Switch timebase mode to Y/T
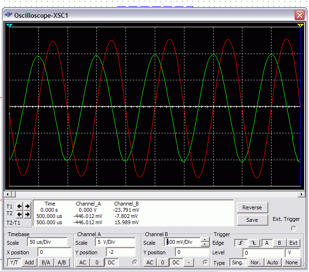Image resolution: width=309 pixels, height=272 pixels. pos(14,262)
